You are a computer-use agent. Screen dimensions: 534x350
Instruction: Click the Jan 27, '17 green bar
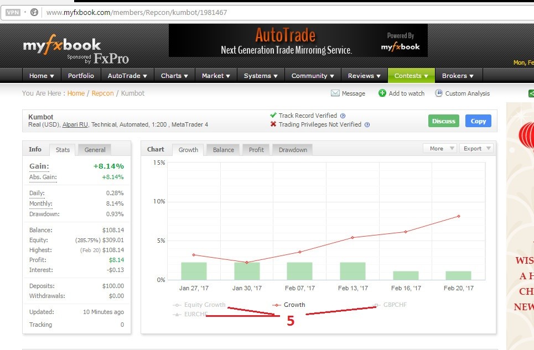pos(194,271)
